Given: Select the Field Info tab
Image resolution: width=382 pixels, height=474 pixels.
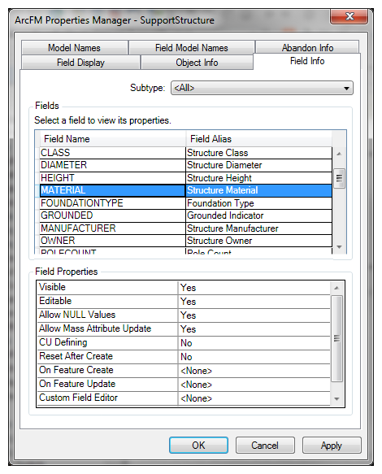Looking at the screenshot, I should pos(307,61).
